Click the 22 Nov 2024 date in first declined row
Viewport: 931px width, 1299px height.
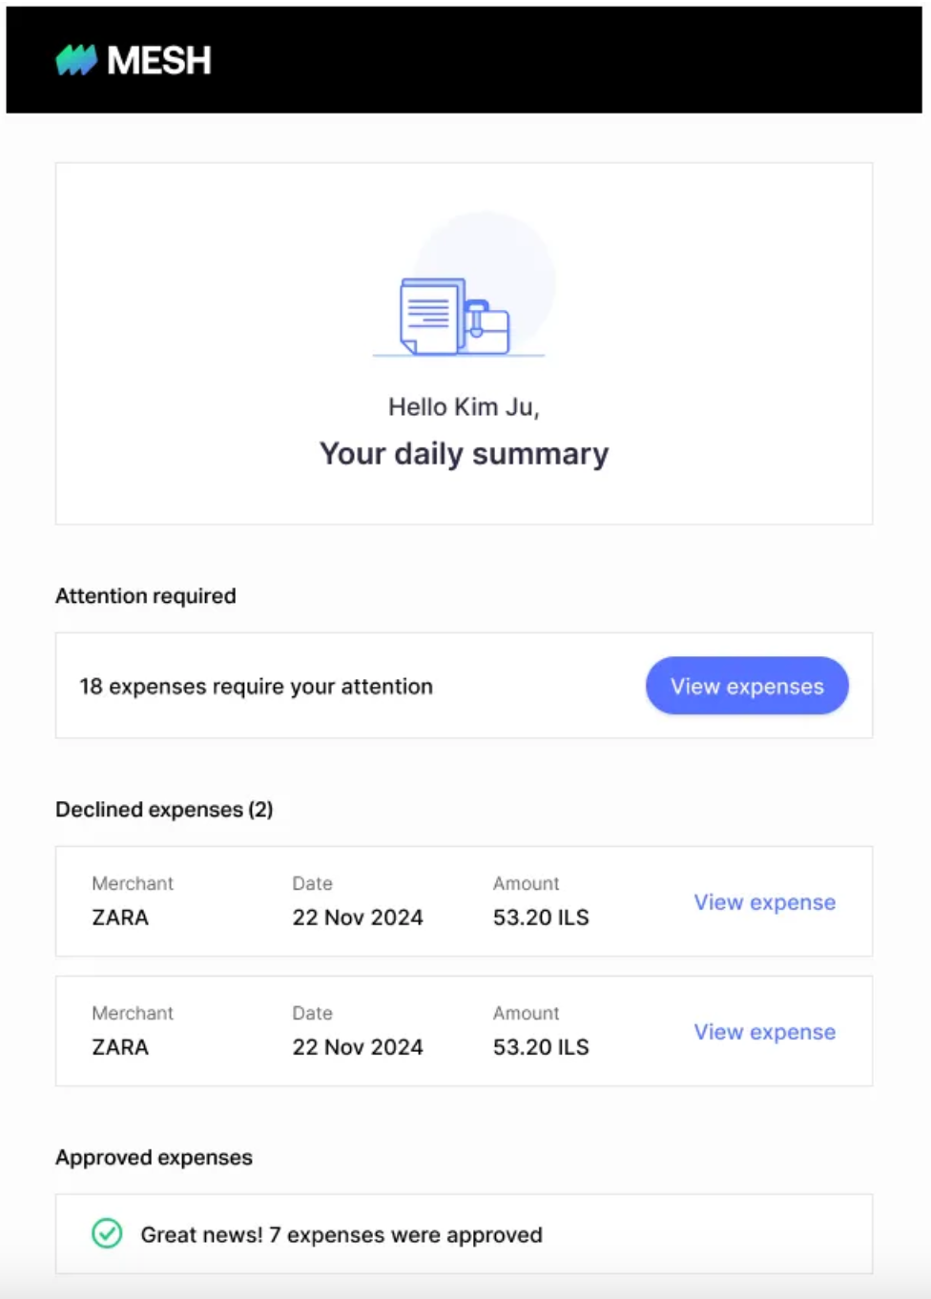tap(357, 918)
